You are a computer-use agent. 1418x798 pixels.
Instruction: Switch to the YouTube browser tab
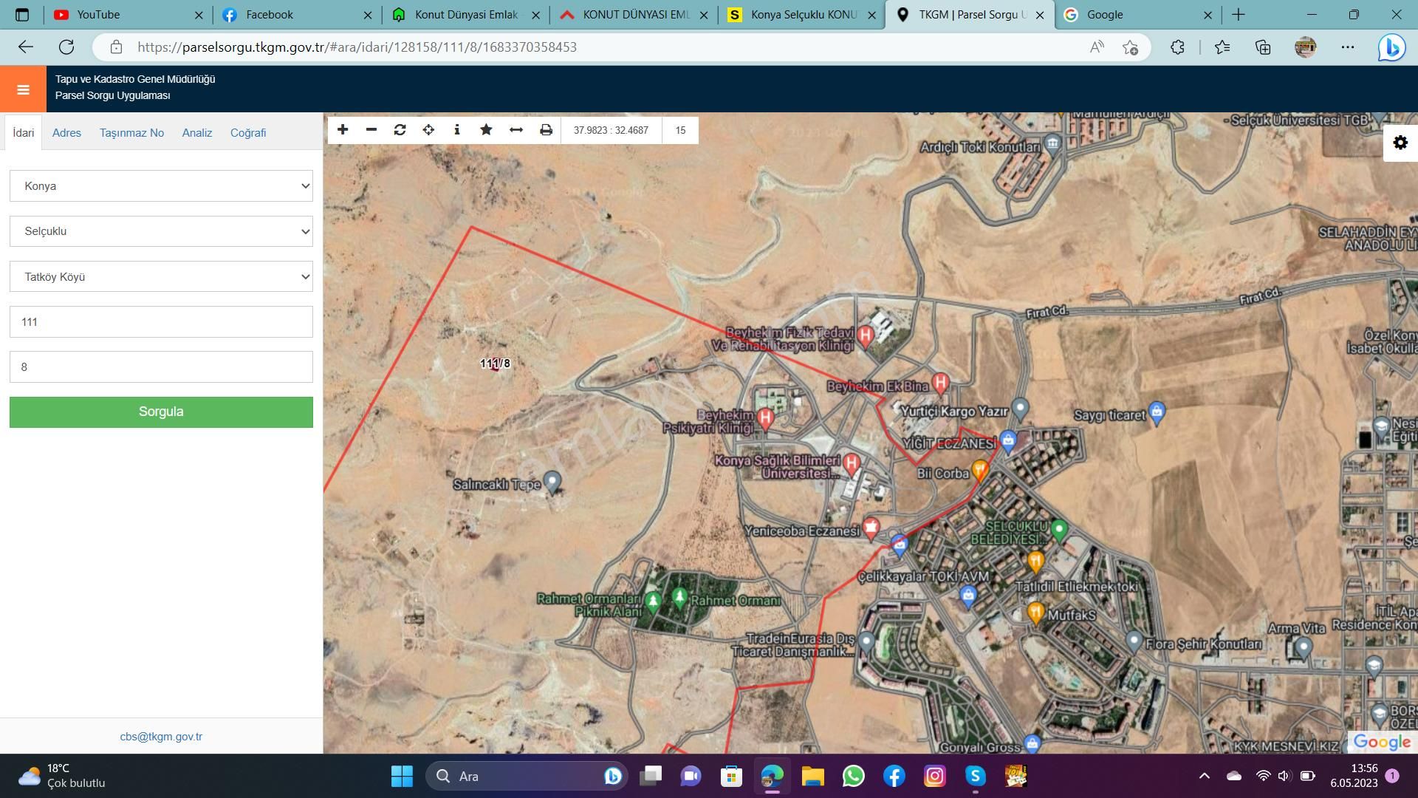point(127,15)
